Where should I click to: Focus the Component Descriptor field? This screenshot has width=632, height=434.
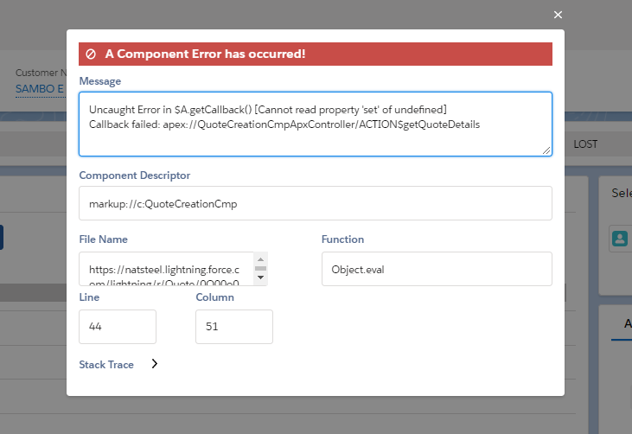click(x=315, y=203)
